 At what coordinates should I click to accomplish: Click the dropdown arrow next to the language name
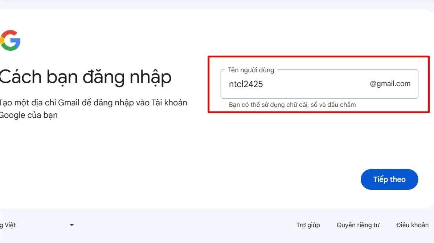(x=71, y=225)
